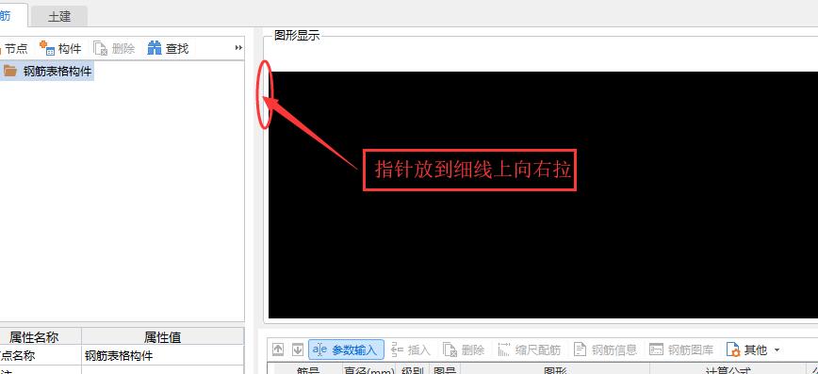This screenshot has height=374, width=818.
Task: Click the 构件 add component icon
Action: point(47,48)
